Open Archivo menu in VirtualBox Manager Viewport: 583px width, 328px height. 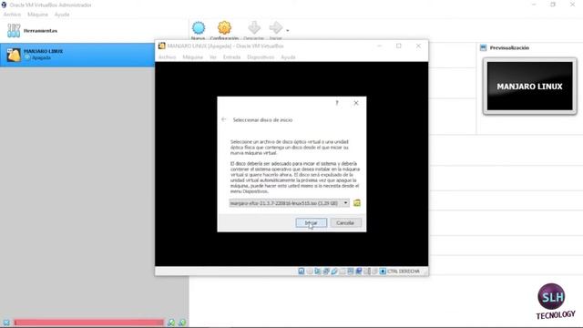pos(12,15)
